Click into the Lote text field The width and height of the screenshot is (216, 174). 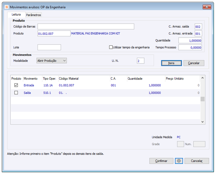(x=49, y=47)
